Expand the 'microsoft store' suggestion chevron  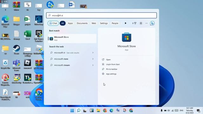pos(93,59)
